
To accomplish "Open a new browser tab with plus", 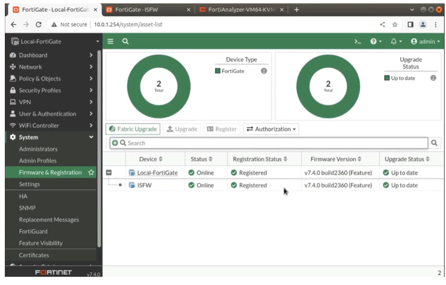I will (x=296, y=10).
